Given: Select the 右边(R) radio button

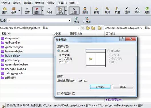Looking at the screenshot, I should [108, 51].
